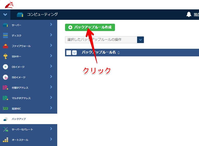Image resolution: width=199 pixels, height=146 pixels.
Task: Select the firewall icon
Action: pos(5,46)
